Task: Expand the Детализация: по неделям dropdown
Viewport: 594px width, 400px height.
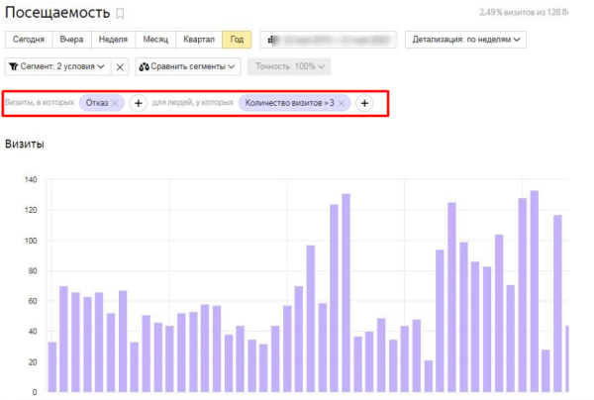Action: pos(464,40)
